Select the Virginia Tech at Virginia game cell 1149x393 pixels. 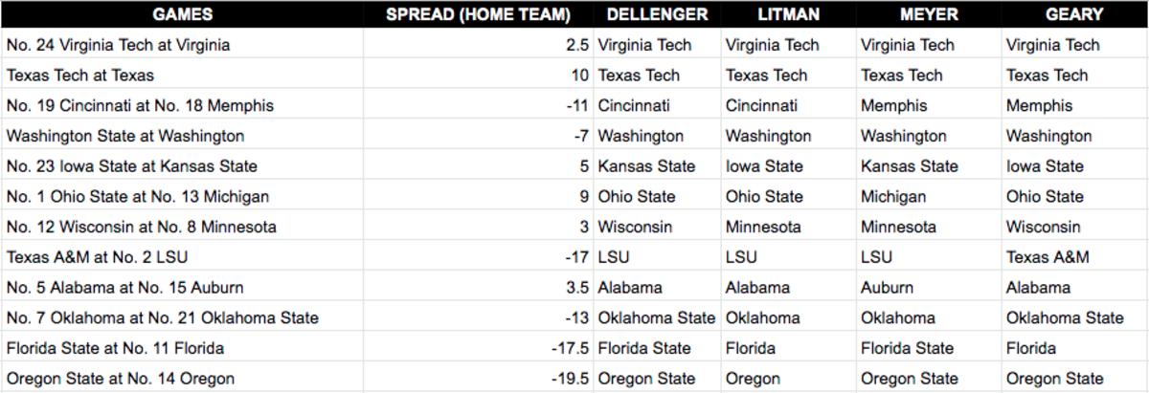tap(118, 45)
